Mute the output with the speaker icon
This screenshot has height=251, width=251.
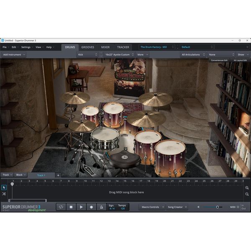pos(198,207)
